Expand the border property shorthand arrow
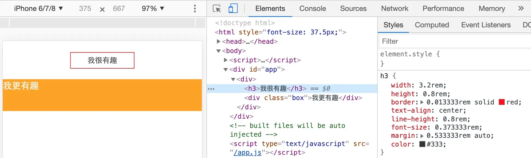Viewport: 531px width, 158px height. point(422,102)
